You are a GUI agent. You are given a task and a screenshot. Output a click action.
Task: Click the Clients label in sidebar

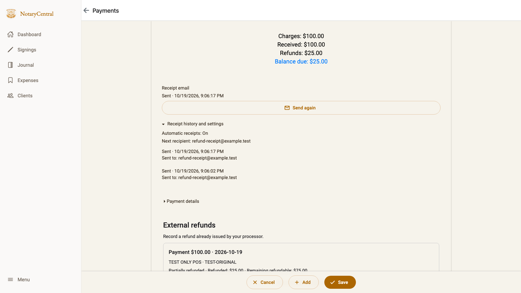(x=25, y=95)
